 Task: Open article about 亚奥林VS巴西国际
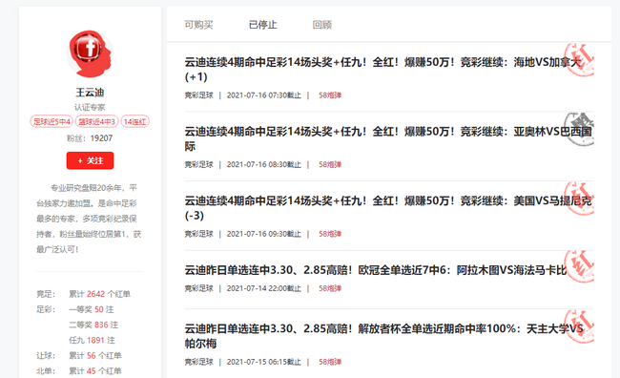388,138
